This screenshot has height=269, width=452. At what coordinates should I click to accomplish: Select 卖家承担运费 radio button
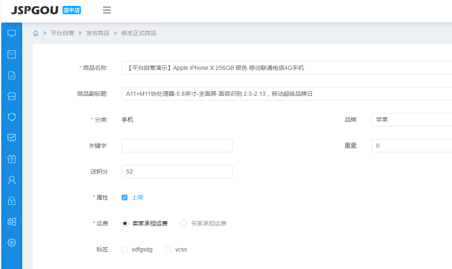pyautogui.click(x=125, y=223)
